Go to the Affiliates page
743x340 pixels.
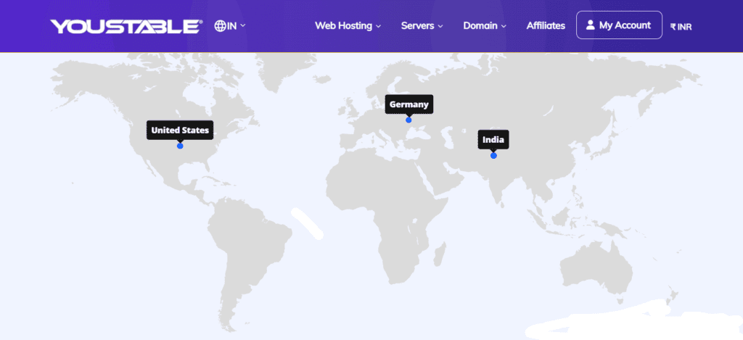coord(546,25)
